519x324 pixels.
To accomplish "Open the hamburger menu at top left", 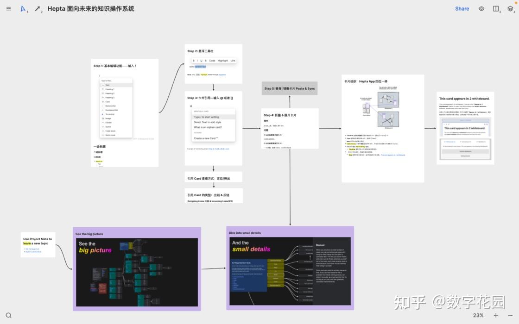I will click(x=8, y=8).
